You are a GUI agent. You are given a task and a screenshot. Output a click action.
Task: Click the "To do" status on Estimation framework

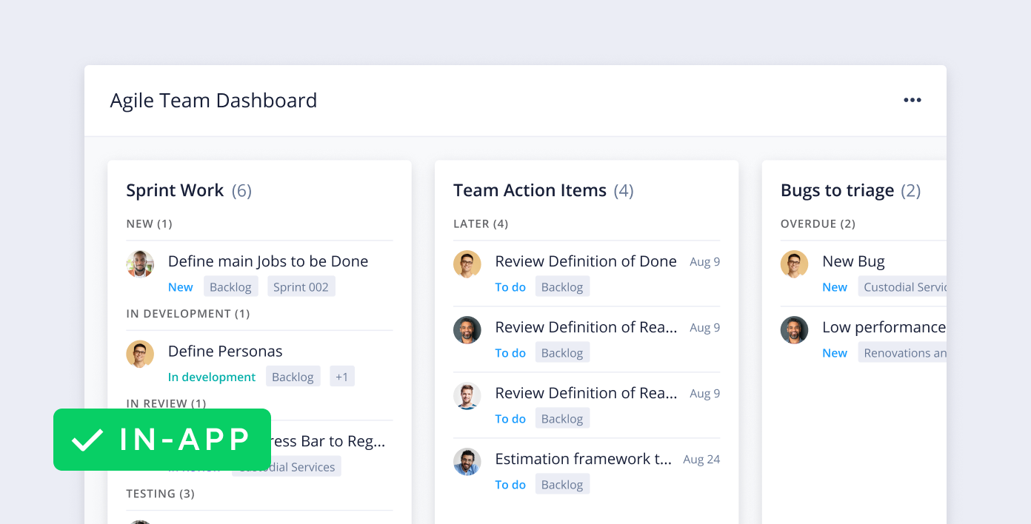tap(510, 484)
